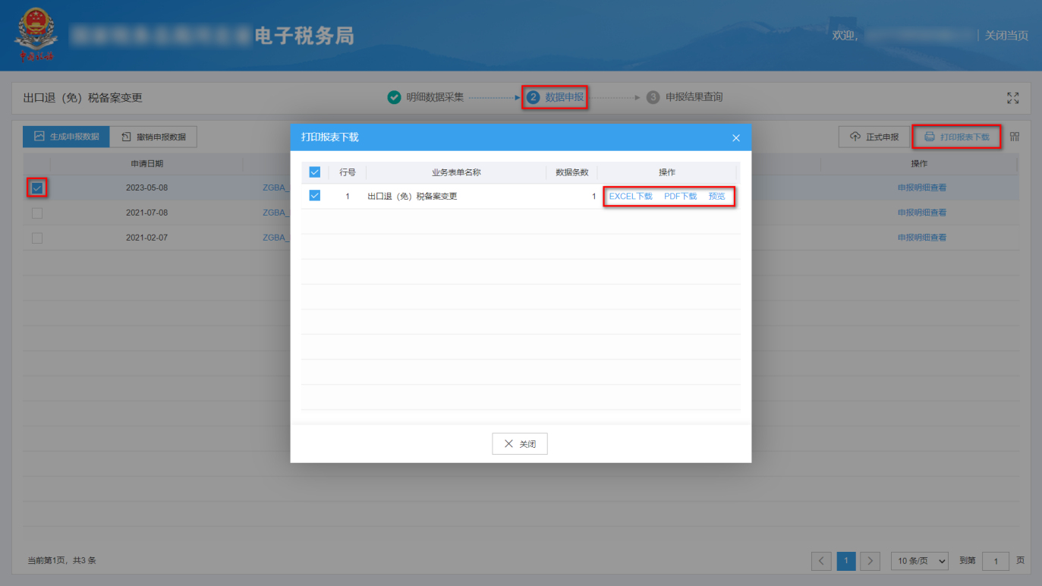Click the highlighted page 1 indicator

(845, 561)
